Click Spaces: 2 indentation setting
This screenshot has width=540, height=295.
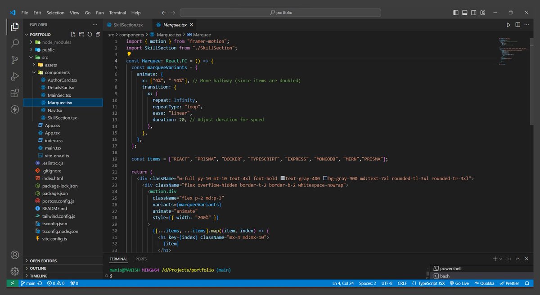click(368, 283)
